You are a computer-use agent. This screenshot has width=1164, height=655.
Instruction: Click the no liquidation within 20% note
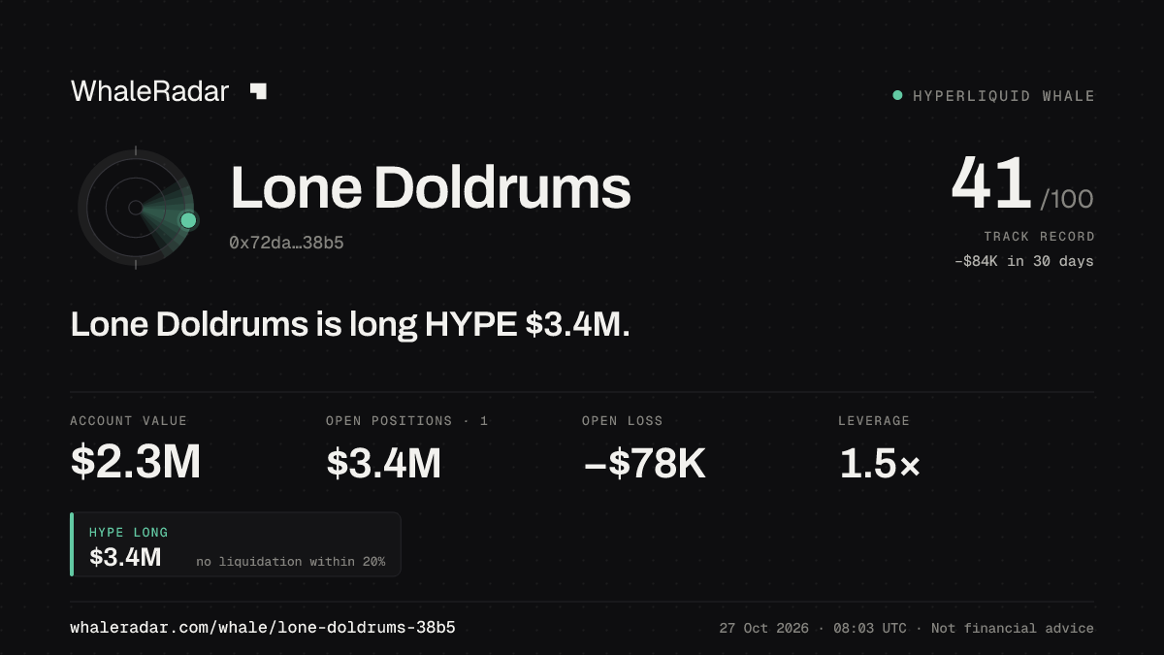290,562
